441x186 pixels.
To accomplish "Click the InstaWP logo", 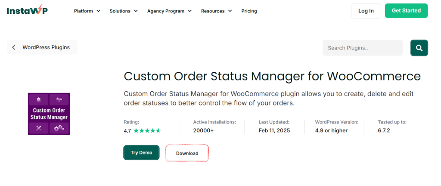I will [x=27, y=11].
